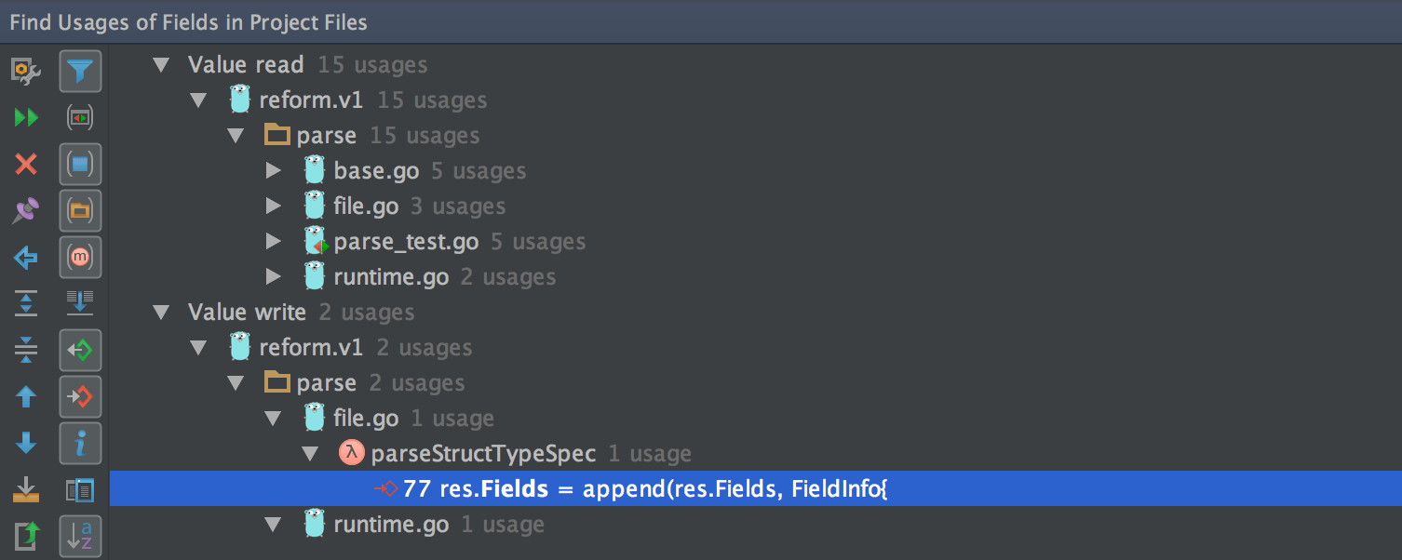Click the export results icon with green arrow

tap(26, 535)
